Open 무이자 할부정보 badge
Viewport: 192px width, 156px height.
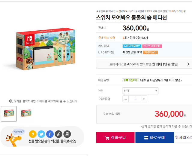[x=132, y=46]
